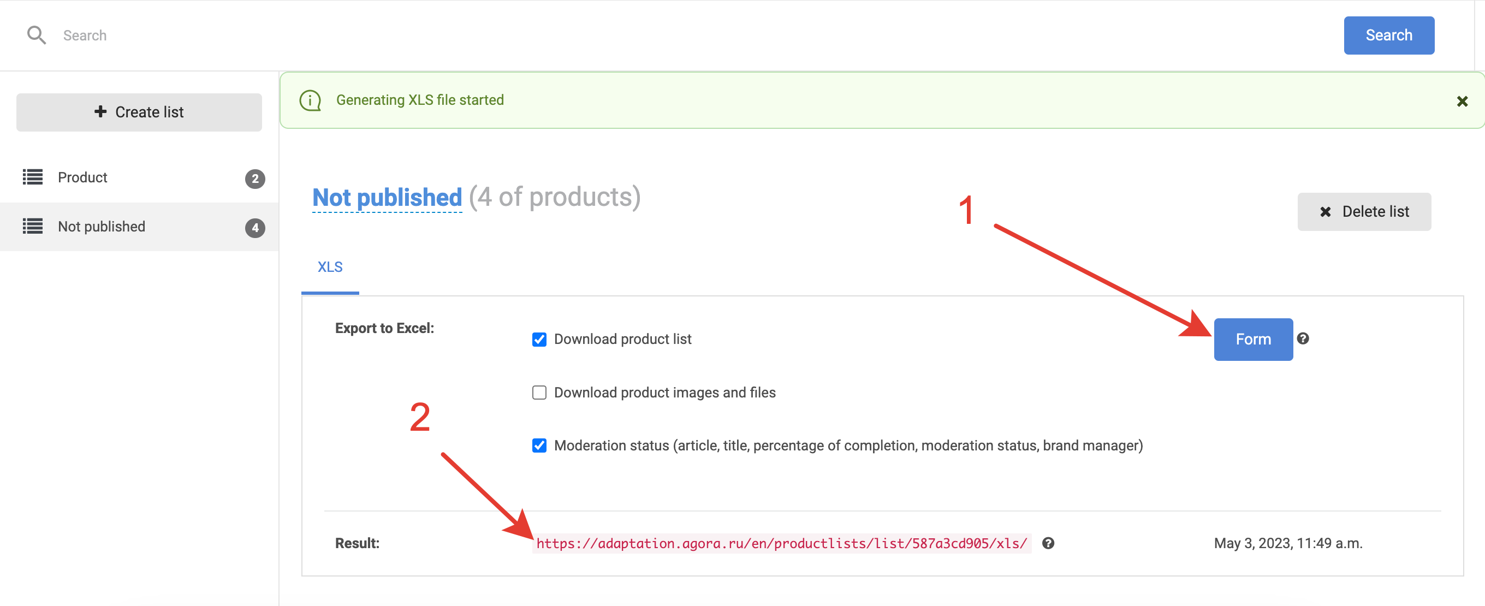The width and height of the screenshot is (1485, 606).
Task: Click the blue Form button
Action: tap(1254, 339)
